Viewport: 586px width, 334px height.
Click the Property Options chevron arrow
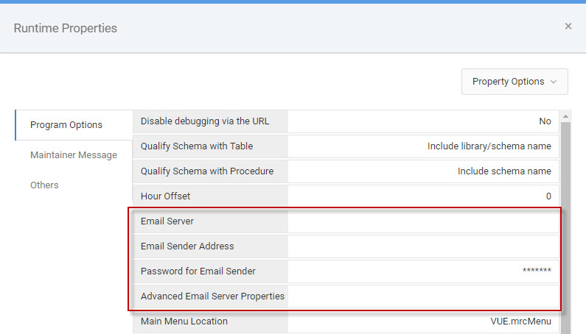point(554,82)
